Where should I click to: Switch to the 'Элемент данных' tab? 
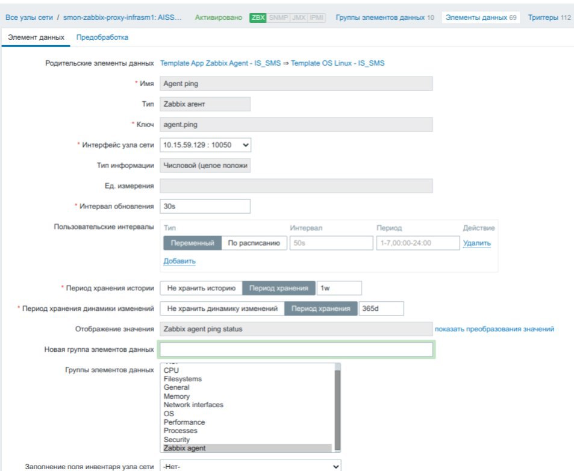point(36,37)
